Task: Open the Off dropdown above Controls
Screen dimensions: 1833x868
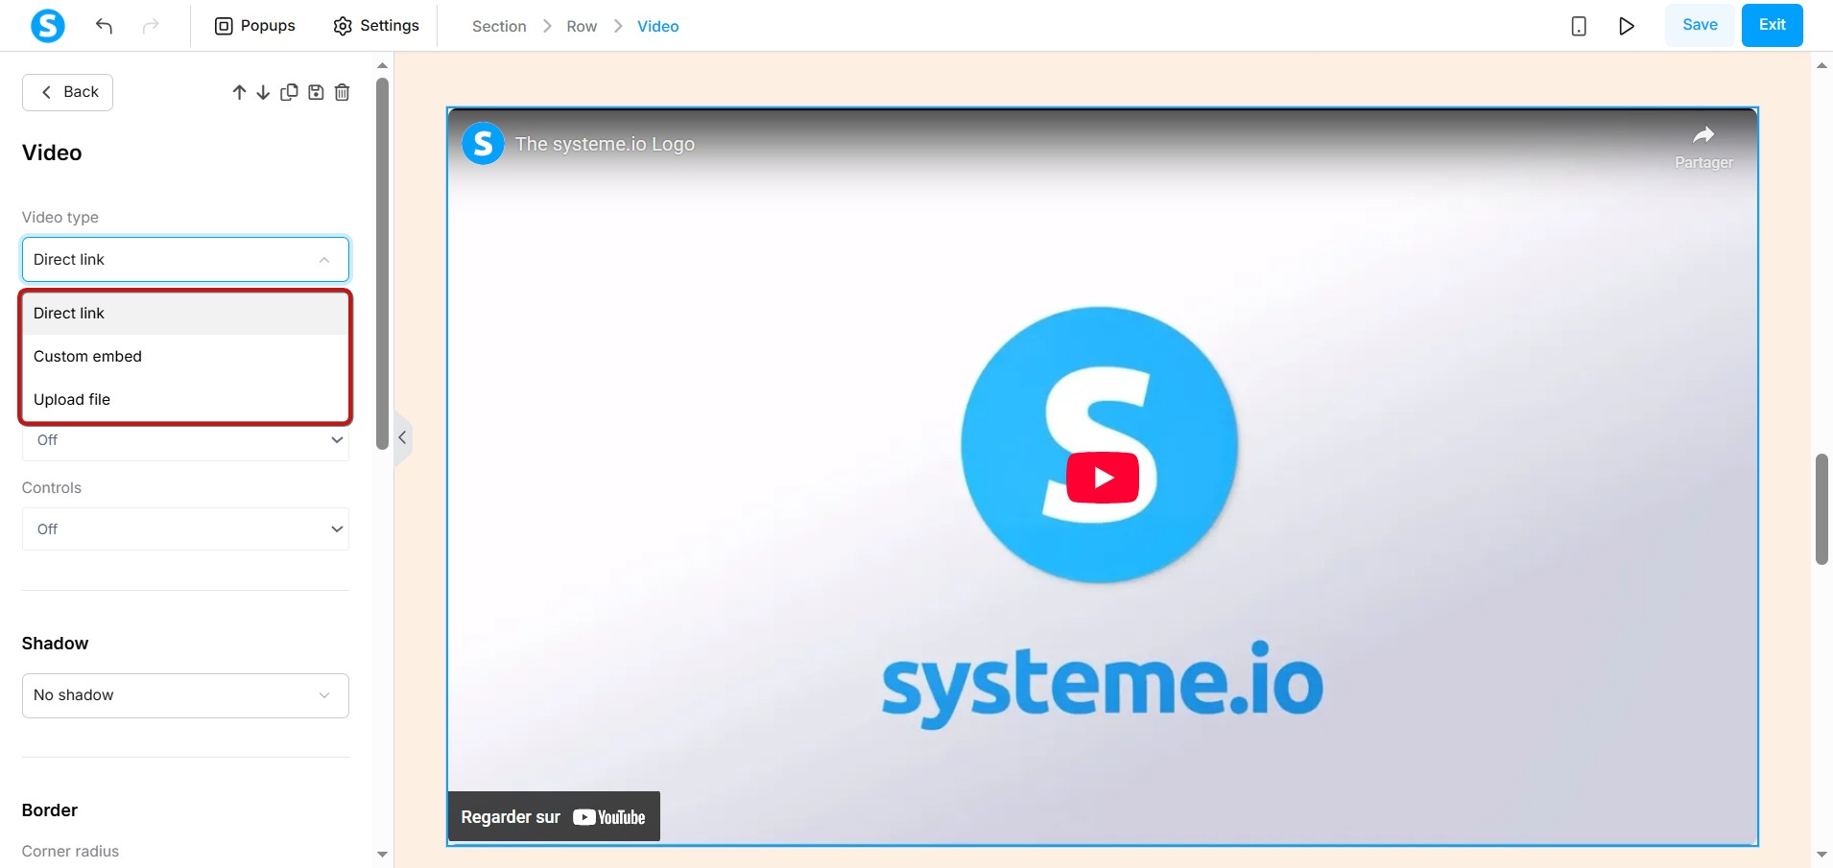Action: pyautogui.click(x=185, y=440)
